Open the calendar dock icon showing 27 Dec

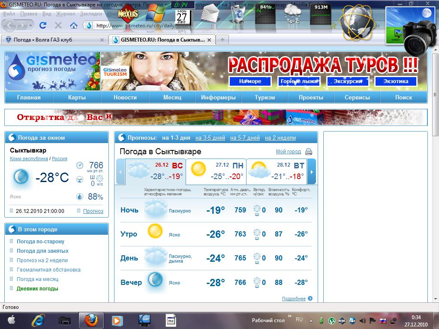[182, 17]
